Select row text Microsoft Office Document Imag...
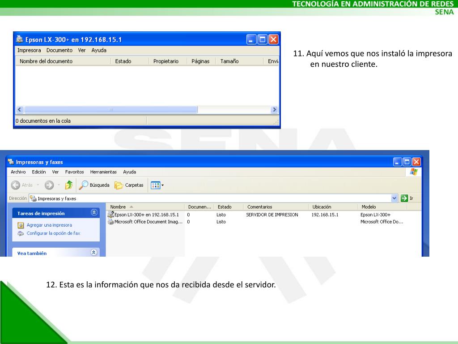458x344 pixels. 148,222
